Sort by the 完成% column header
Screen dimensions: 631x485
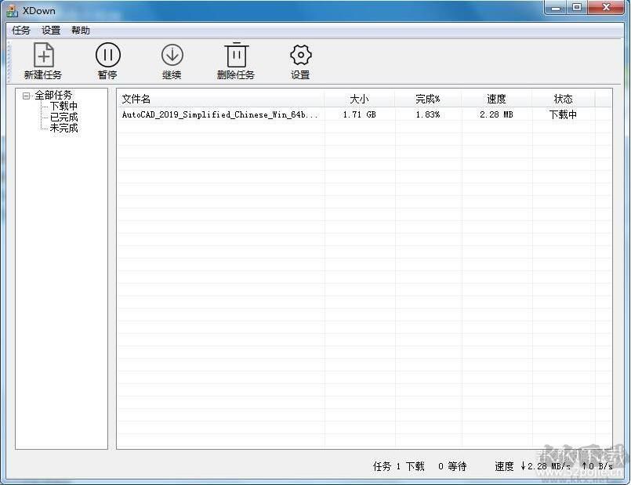428,99
